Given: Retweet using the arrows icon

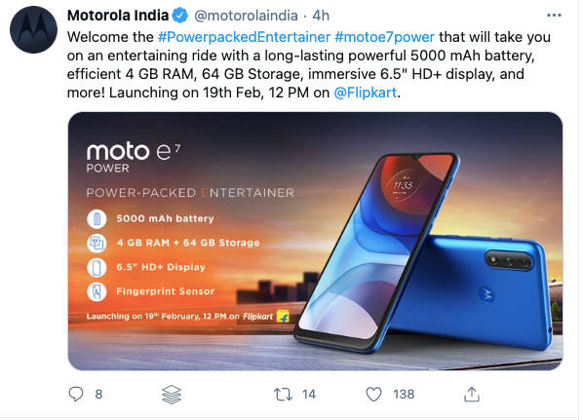Looking at the screenshot, I should tap(283, 395).
